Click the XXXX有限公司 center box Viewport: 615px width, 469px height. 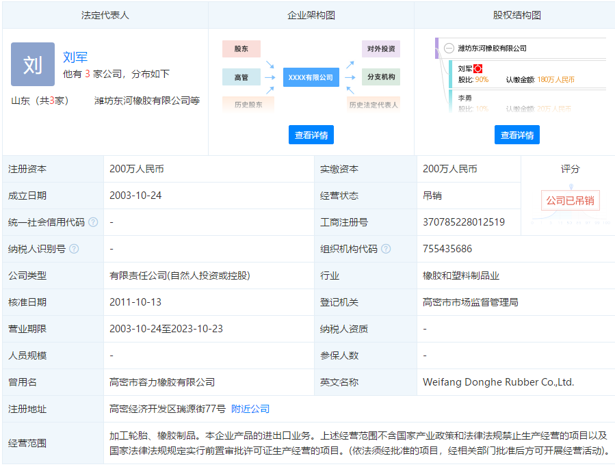tap(311, 77)
